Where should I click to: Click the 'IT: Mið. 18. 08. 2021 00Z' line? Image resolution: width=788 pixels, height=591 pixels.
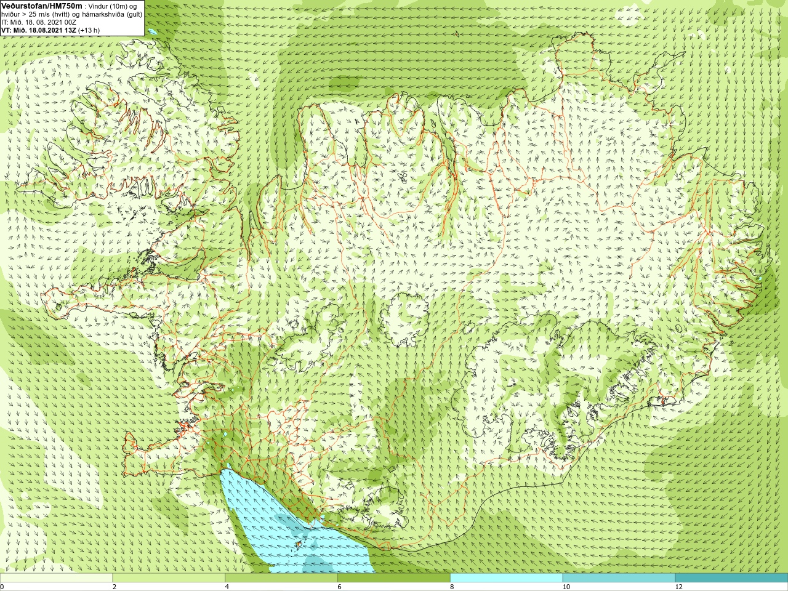39,22
